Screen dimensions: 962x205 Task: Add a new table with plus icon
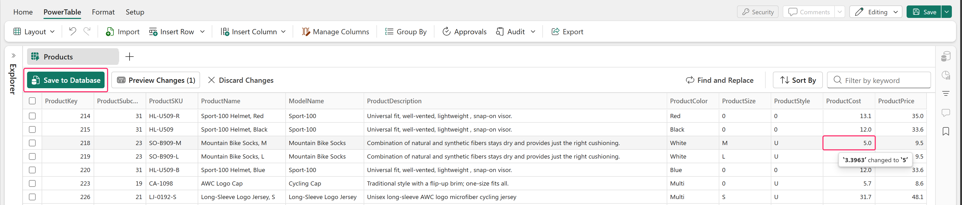(x=130, y=57)
